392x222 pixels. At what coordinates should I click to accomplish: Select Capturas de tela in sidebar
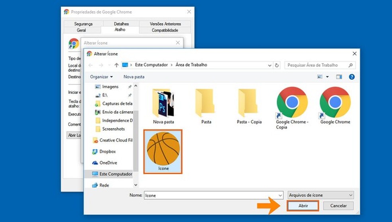[114, 103]
